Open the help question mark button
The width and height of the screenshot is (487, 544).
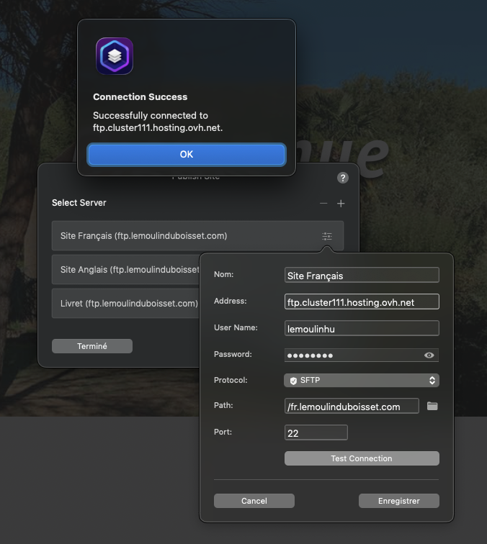tap(343, 178)
